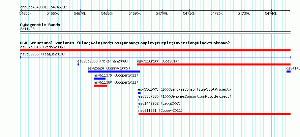Image resolution: width=300 pixels, height=137 pixels.
Task: Click the 8q11.23 cytogenetic band bar
Action: [155, 33]
